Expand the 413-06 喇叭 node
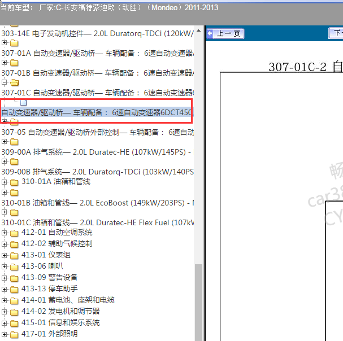The width and height of the screenshot is (343, 341). tap(4, 266)
